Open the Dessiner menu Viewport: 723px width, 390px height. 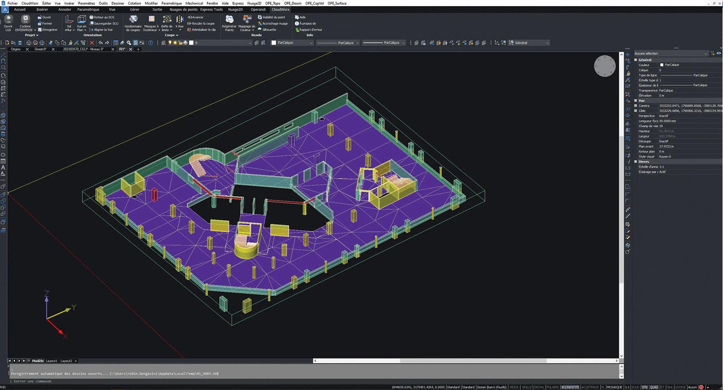pos(118,3)
